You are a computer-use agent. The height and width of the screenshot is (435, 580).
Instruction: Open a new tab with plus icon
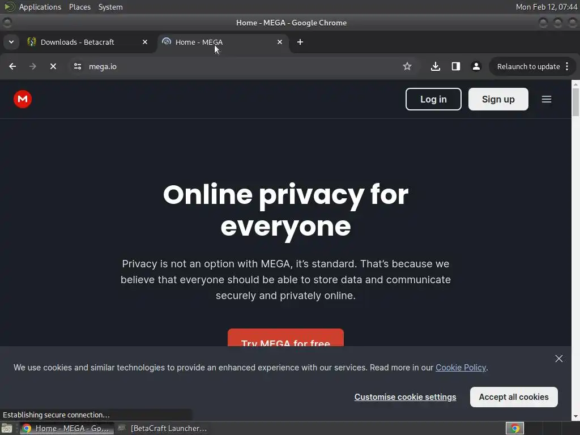300,42
